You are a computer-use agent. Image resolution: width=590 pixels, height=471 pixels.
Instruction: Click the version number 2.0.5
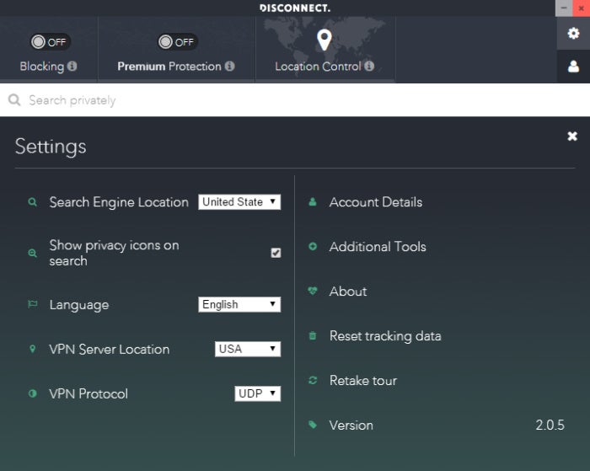(550, 426)
